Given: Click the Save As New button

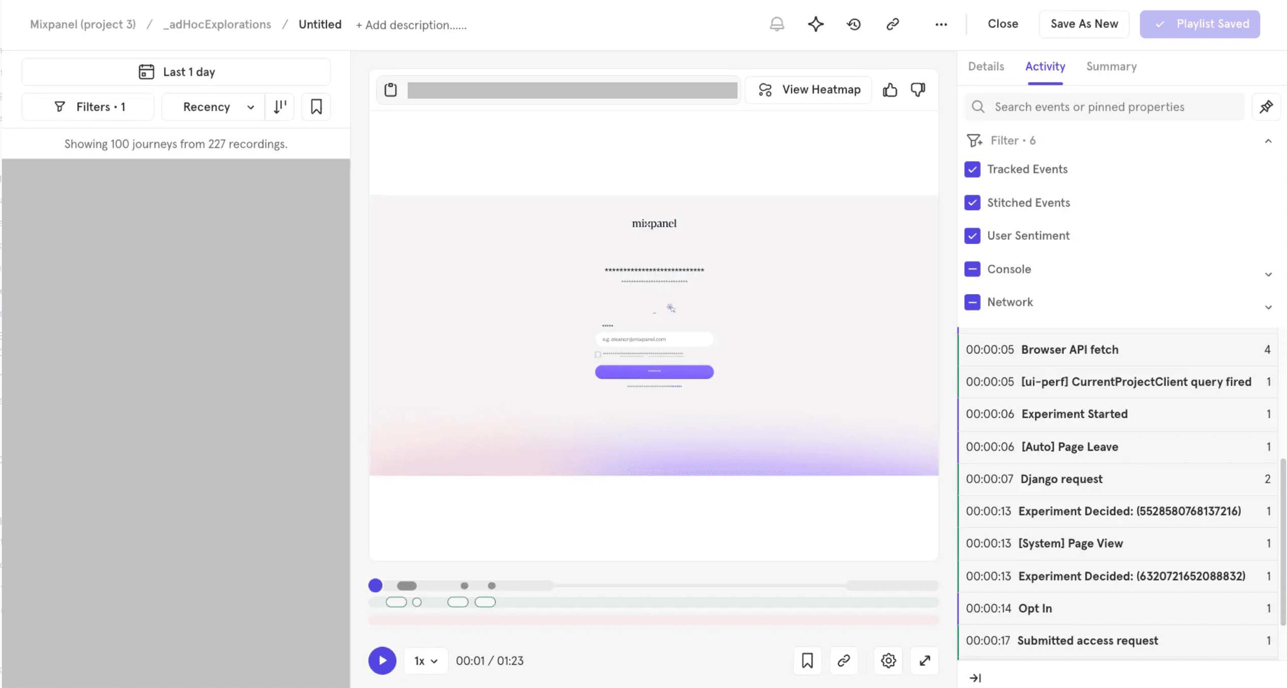Looking at the screenshot, I should coord(1084,24).
